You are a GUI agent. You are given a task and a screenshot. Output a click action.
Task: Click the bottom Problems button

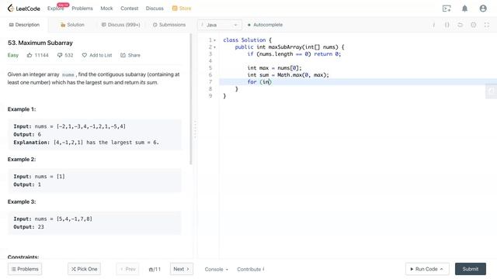[25, 269]
